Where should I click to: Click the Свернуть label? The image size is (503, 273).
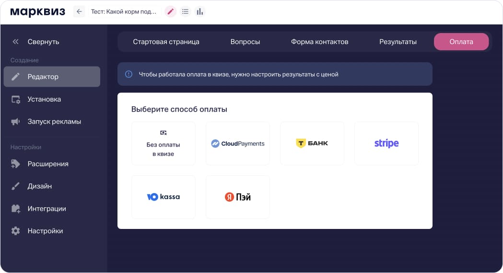(x=43, y=42)
